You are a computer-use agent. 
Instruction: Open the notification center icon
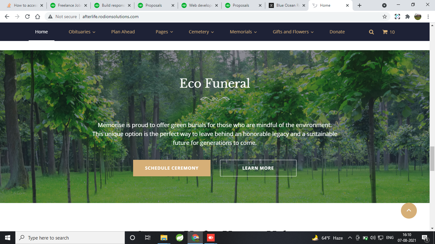(425, 238)
